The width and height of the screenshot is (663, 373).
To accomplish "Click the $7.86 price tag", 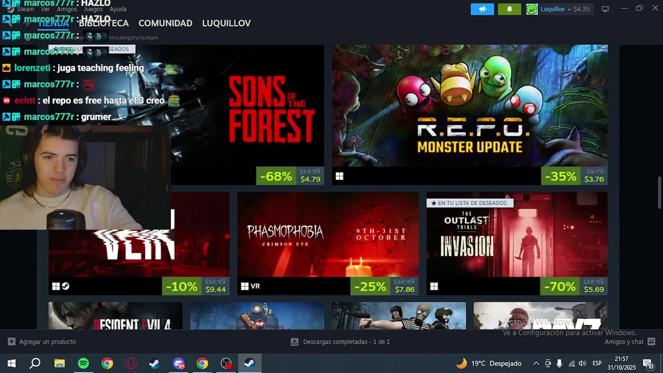I will [x=405, y=290].
